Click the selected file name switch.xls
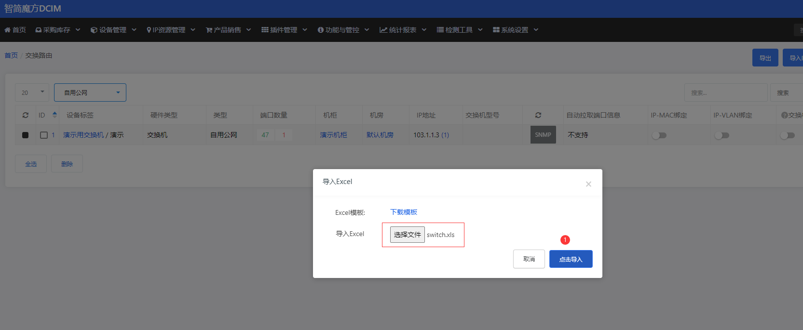The image size is (803, 330). (x=441, y=235)
